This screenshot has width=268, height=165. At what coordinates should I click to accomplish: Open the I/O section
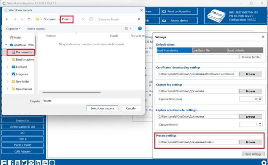(22, 133)
